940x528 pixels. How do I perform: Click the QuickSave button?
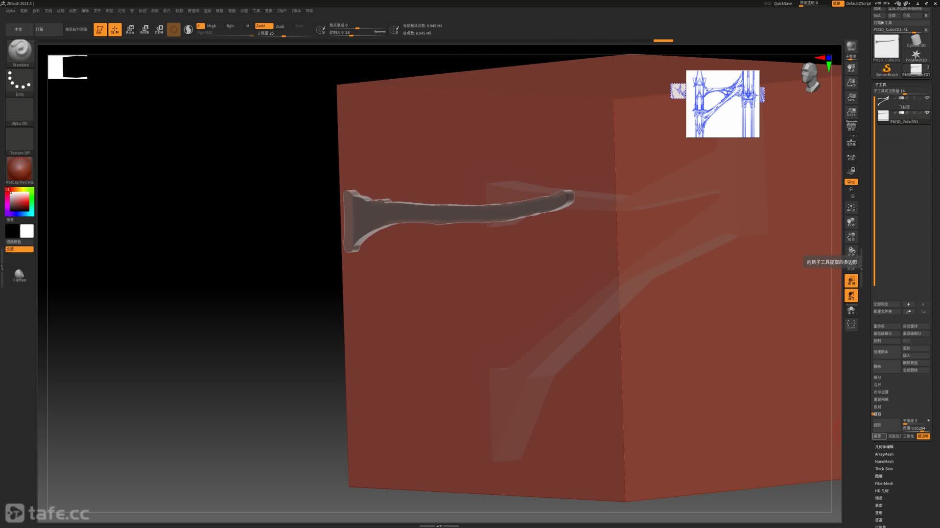[x=783, y=3]
